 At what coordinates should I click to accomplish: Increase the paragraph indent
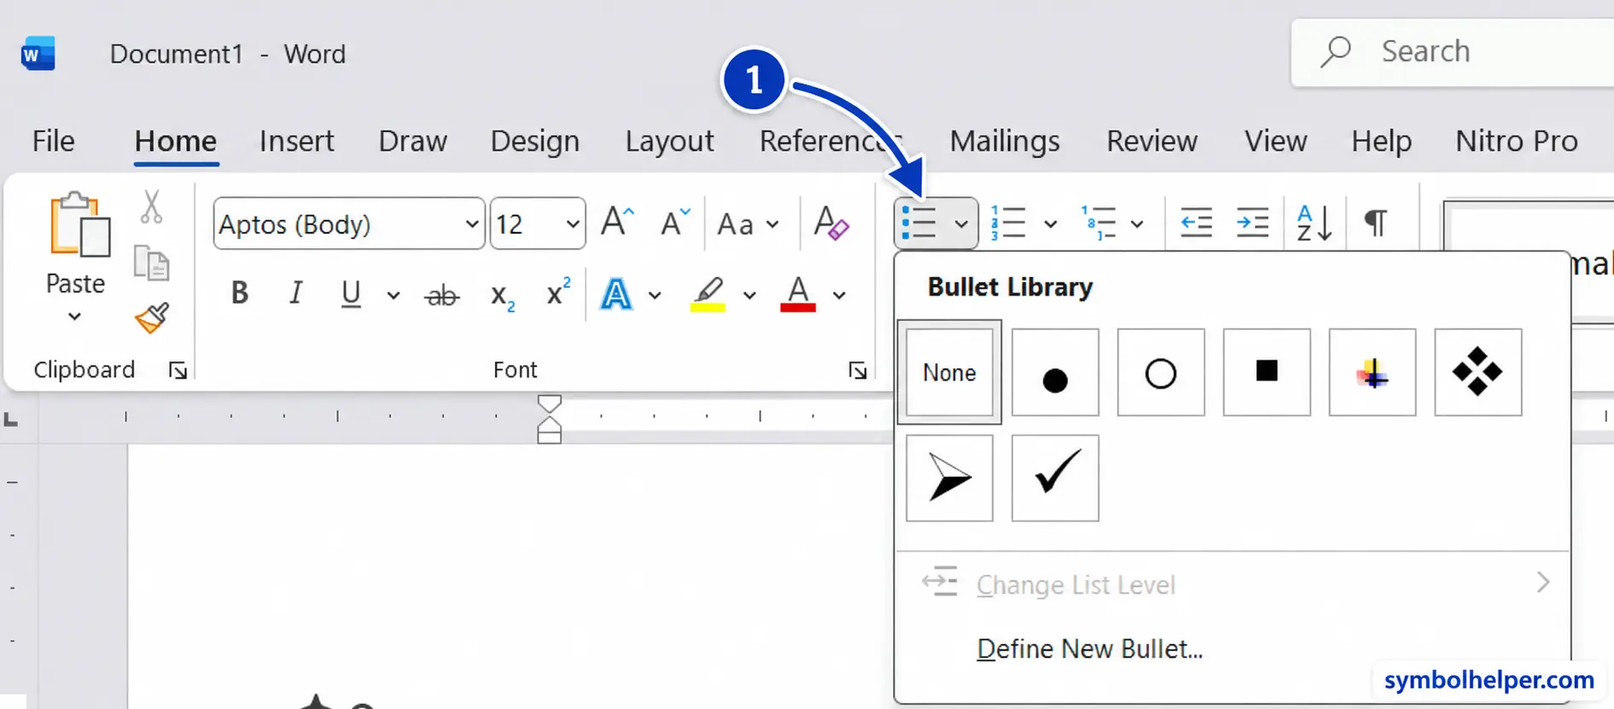1252,223
